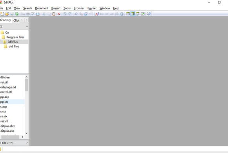Click the Paste clipboard toolbar icon

pos(54,14)
